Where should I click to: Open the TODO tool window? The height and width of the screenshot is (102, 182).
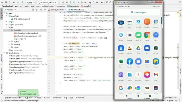point(38,98)
